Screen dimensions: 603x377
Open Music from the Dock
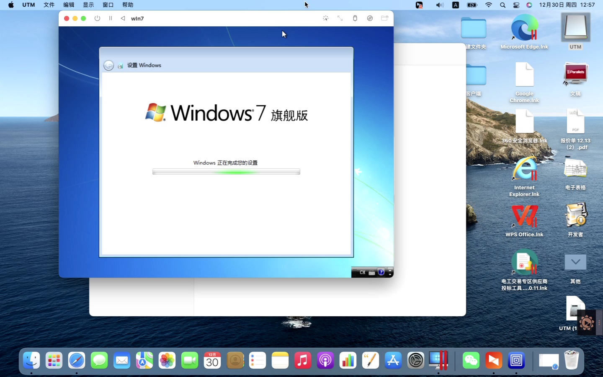point(303,360)
